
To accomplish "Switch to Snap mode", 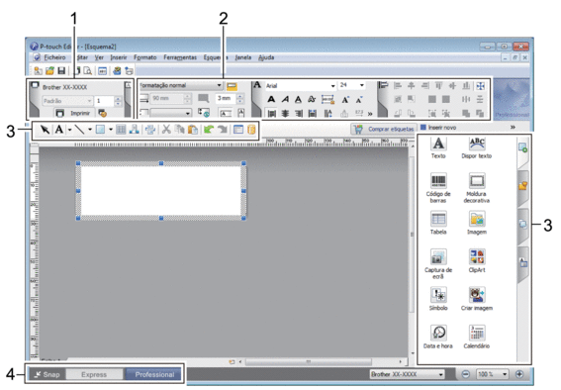I will click(x=47, y=374).
